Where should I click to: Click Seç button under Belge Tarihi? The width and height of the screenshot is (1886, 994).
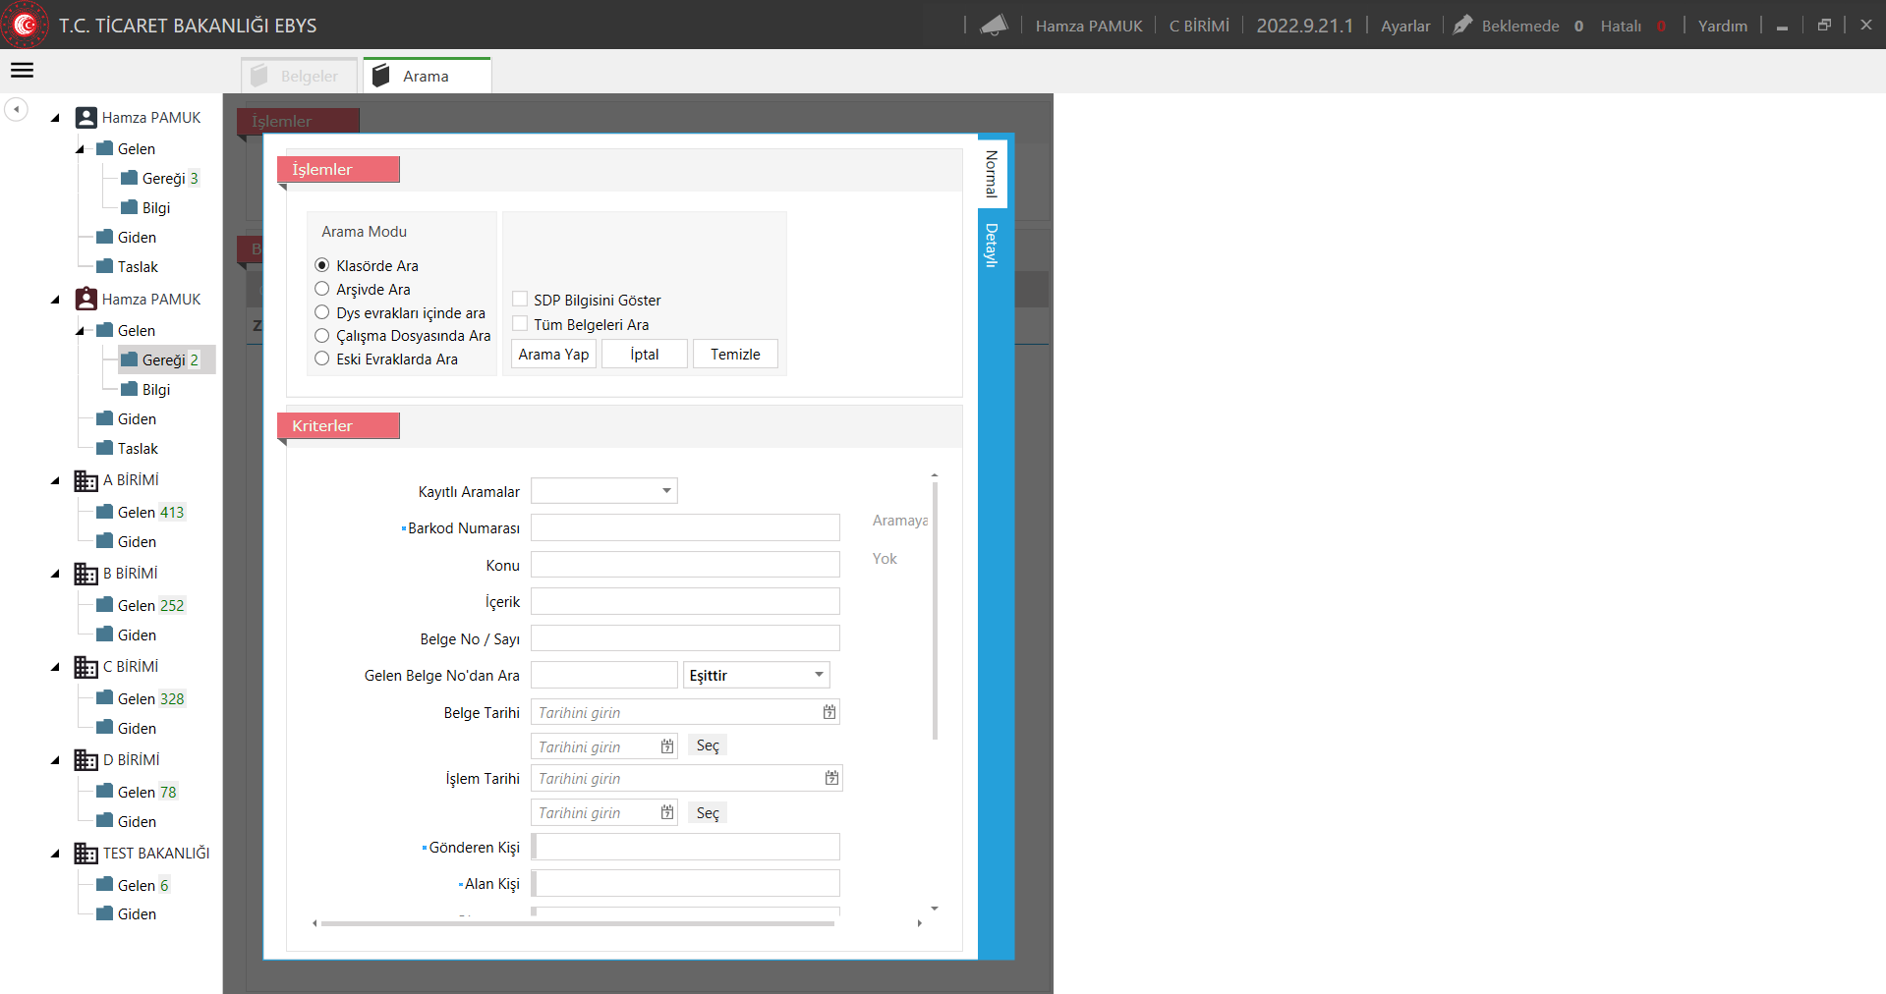point(708,745)
